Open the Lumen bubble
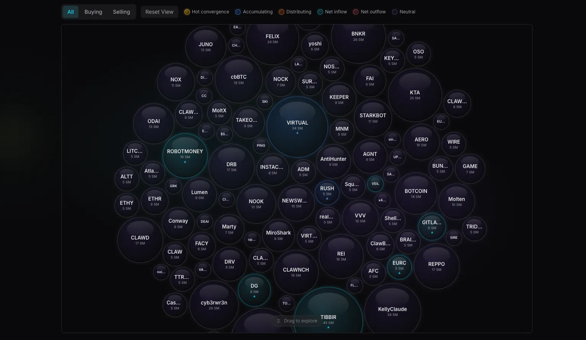 coord(199,195)
